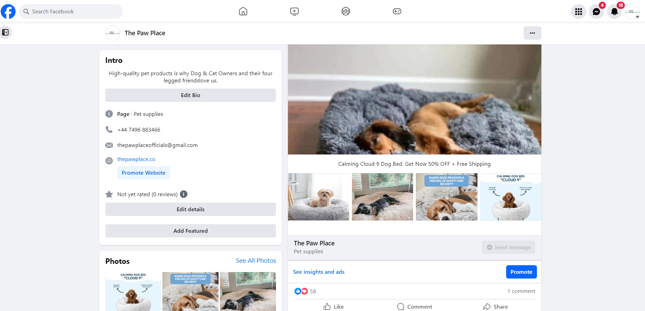Open the Groups icon in top bar
This screenshot has height=311, width=645.
tap(345, 11)
